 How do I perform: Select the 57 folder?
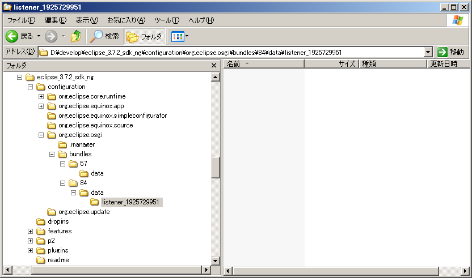[83, 164]
